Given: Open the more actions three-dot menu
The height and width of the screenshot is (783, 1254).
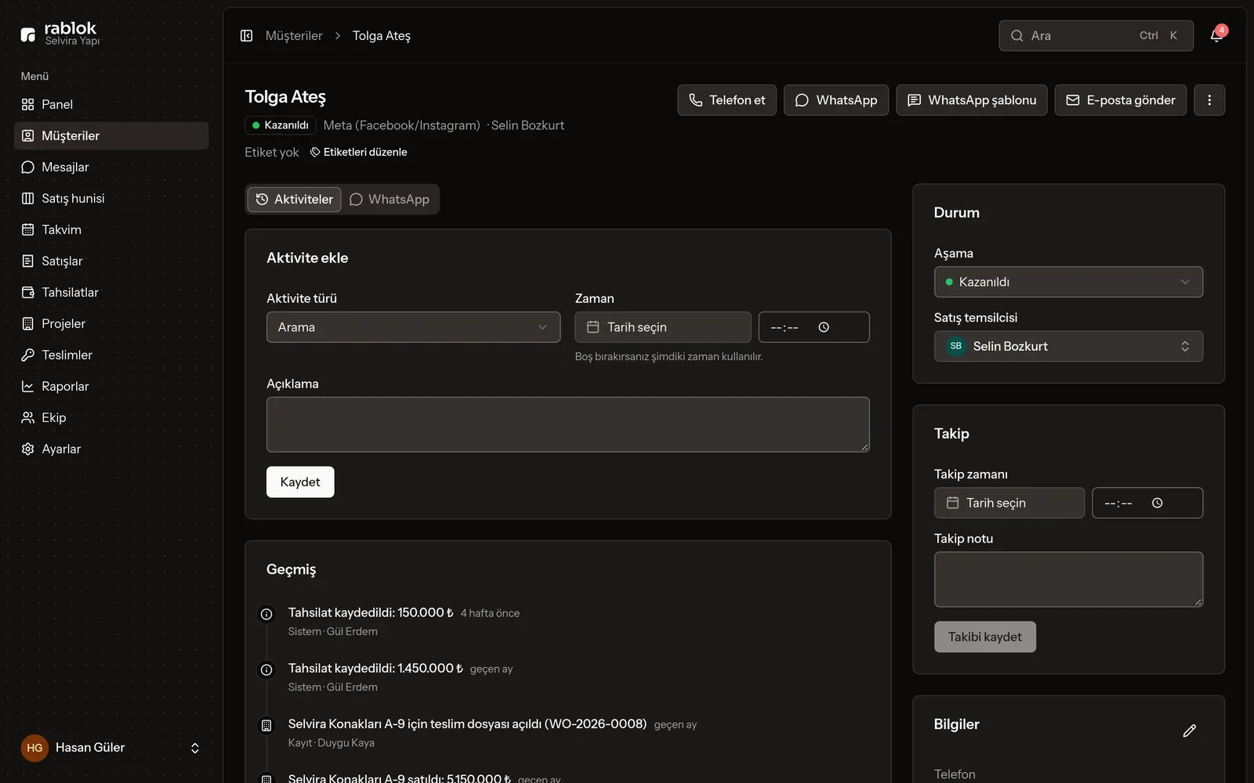Looking at the screenshot, I should pos(1209,100).
